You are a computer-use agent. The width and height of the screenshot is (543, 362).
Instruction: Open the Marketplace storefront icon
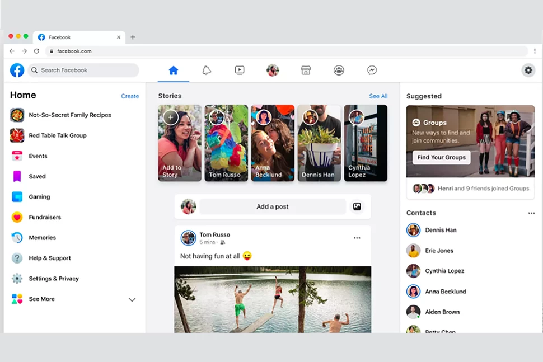click(x=306, y=70)
